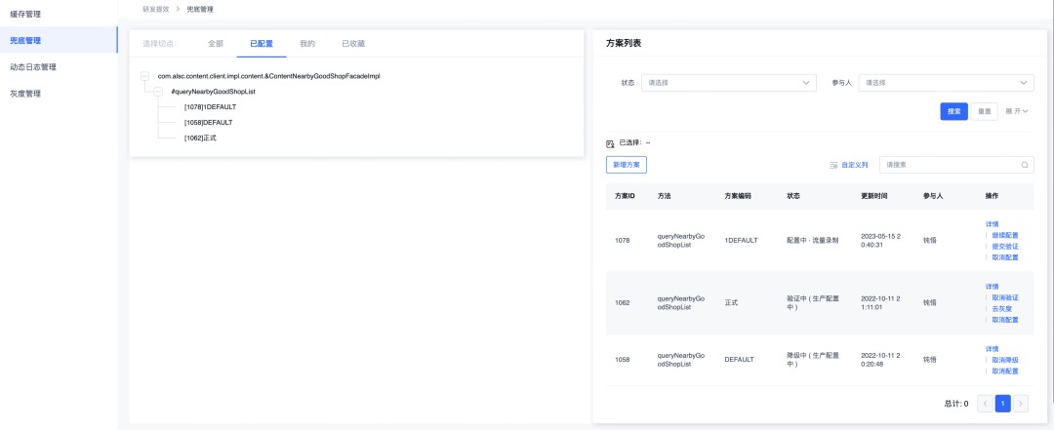This screenshot has height=430, width=1054.
Task: Select tree item [1062]正式
Action: 200,137
